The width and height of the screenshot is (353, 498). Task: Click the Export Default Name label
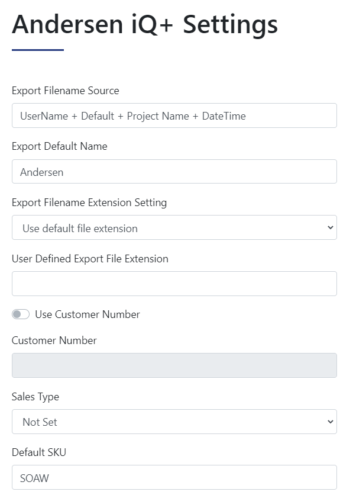(x=59, y=146)
